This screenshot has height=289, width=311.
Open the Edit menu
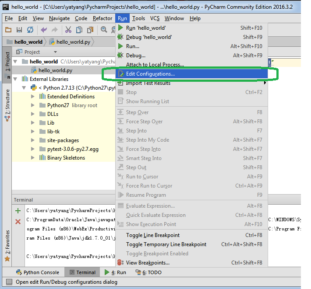(x=23, y=18)
